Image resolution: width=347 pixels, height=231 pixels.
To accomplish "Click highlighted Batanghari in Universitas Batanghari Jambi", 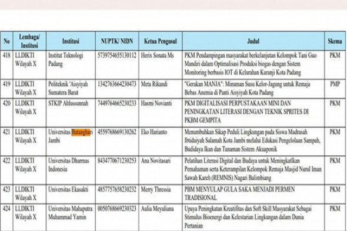I will pyautogui.click(x=81, y=132).
